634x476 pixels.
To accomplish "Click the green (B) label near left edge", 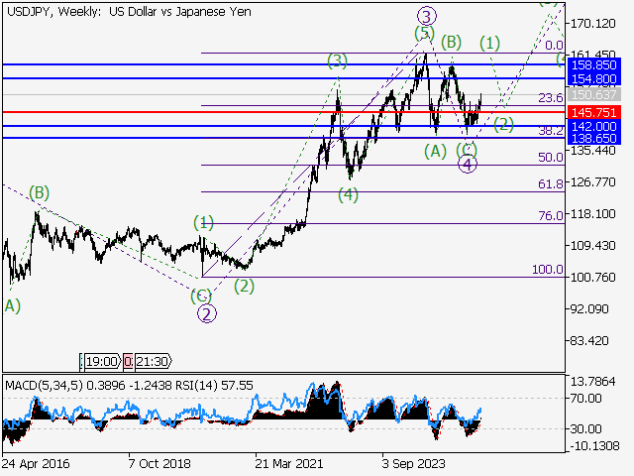I will (x=39, y=192).
